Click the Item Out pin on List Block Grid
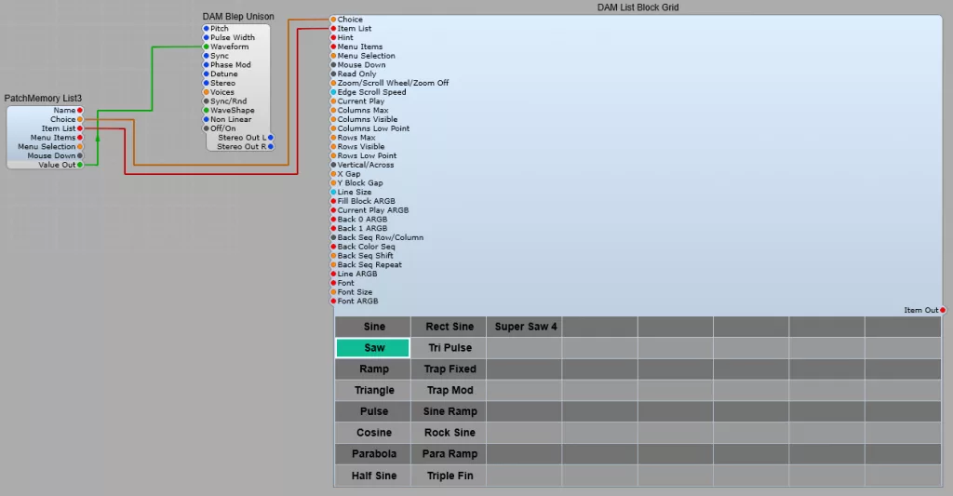The width and height of the screenshot is (953, 496). [943, 310]
